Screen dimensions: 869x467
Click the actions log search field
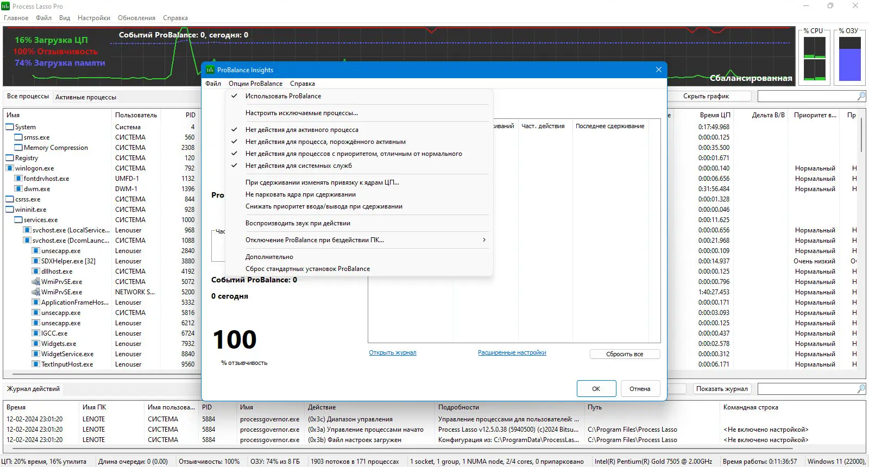[x=807, y=389]
